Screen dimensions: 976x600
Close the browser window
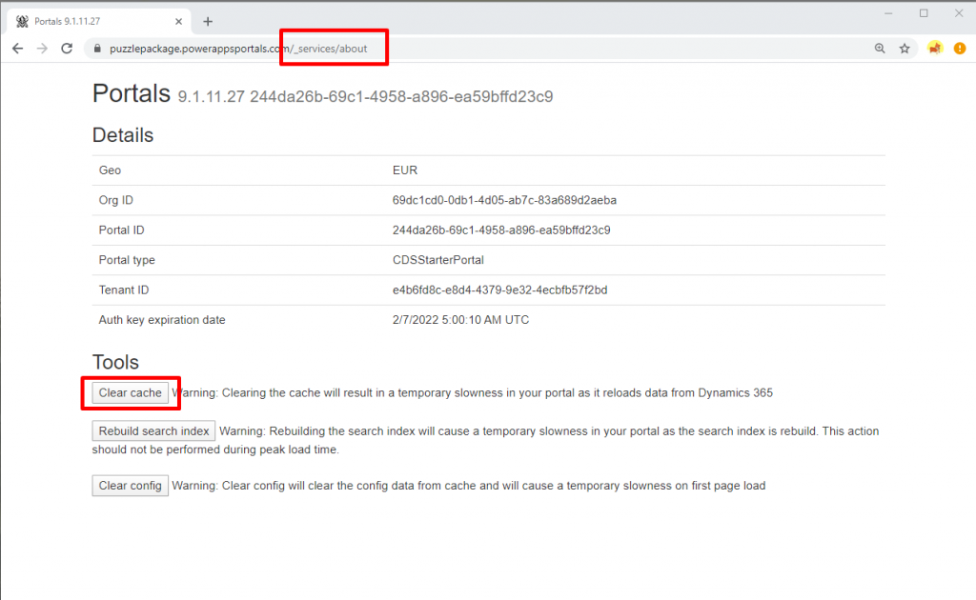(x=959, y=13)
